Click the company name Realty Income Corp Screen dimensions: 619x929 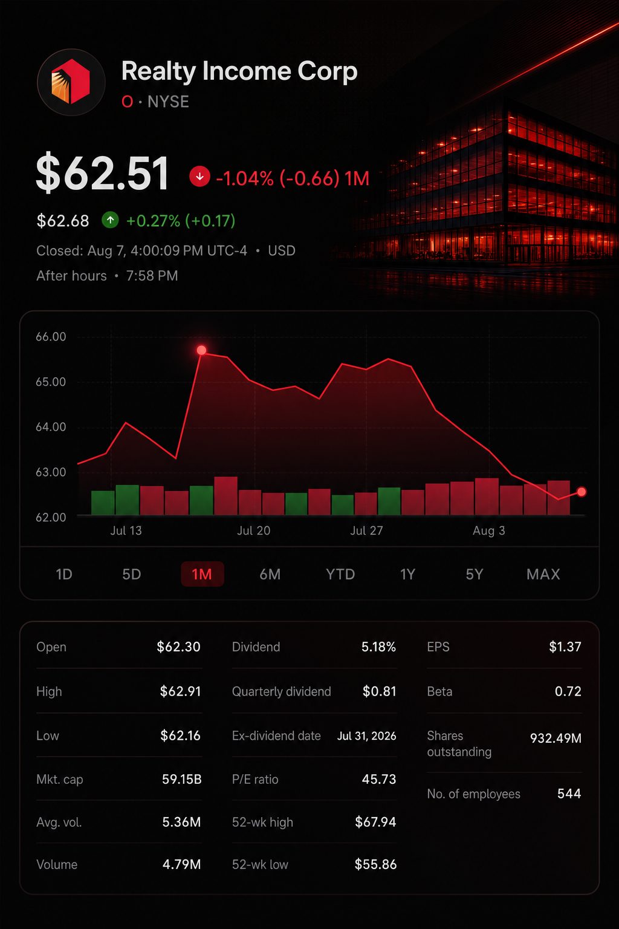(239, 71)
